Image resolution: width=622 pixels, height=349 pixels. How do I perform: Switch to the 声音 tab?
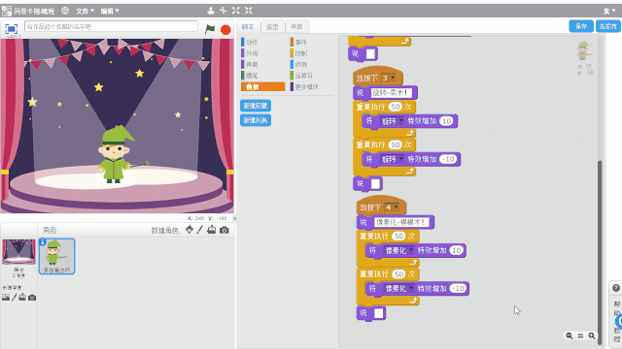tap(296, 27)
